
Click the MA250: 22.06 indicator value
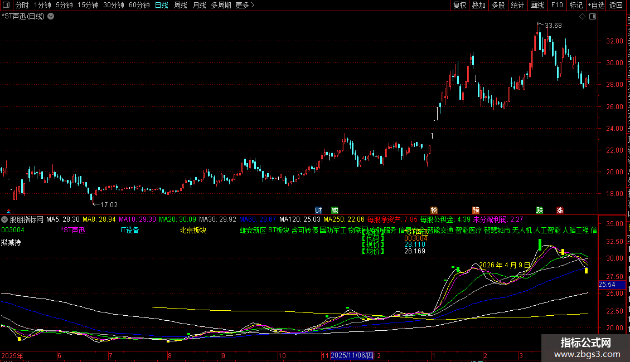coord(344,219)
